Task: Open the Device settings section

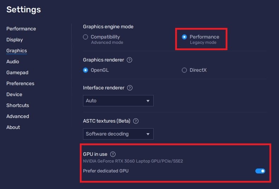Action: point(14,94)
